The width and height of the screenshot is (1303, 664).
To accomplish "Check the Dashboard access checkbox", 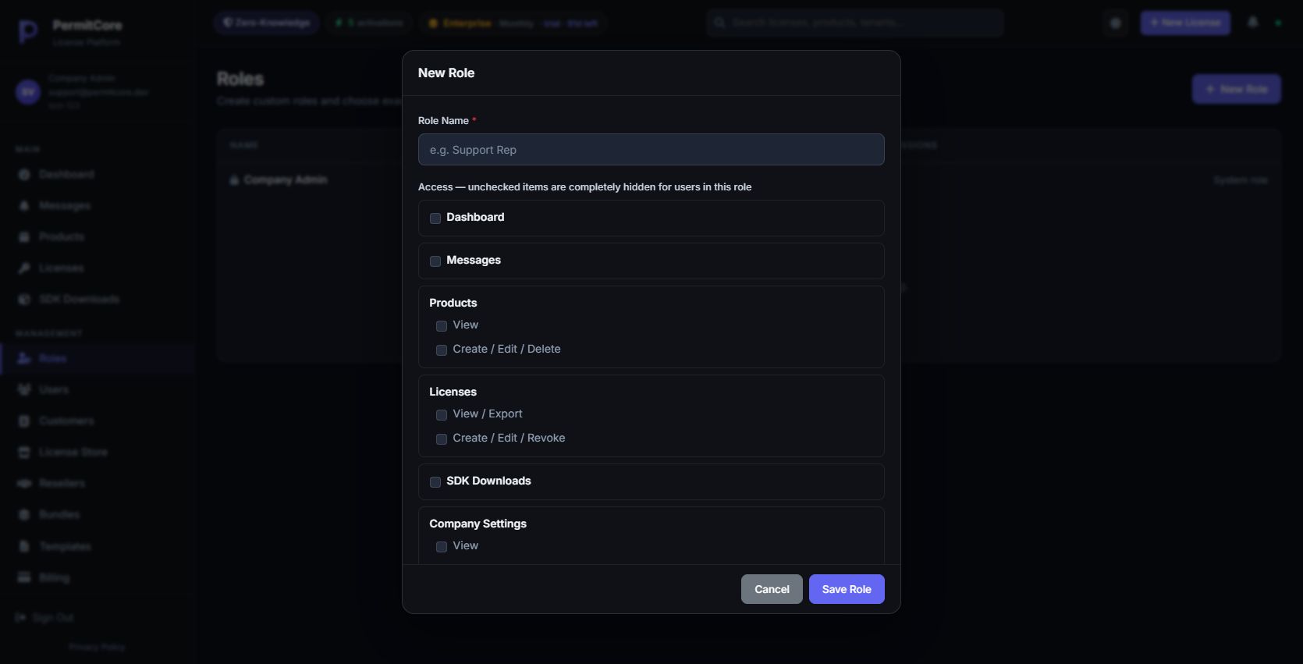I will (x=435, y=218).
